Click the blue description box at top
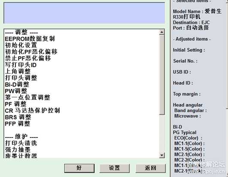228x177 pixels. pyautogui.click(x=84, y=13)
